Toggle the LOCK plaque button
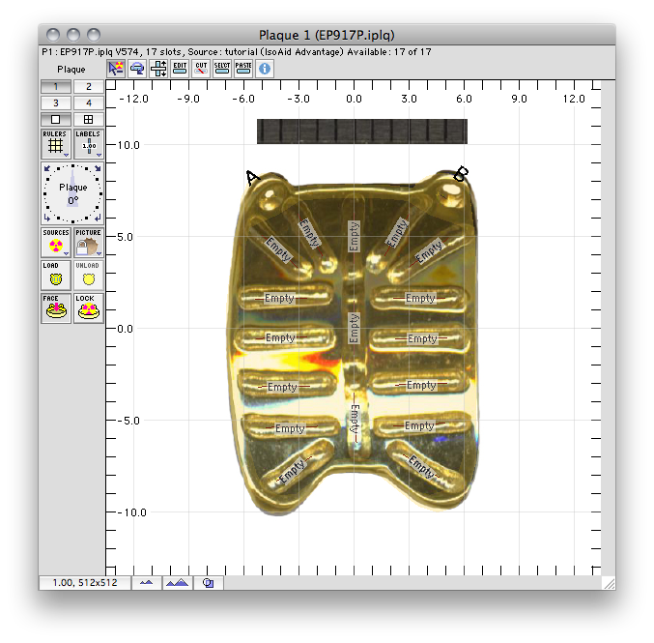This screenshot has height=643, width=654. coord(89,308)
